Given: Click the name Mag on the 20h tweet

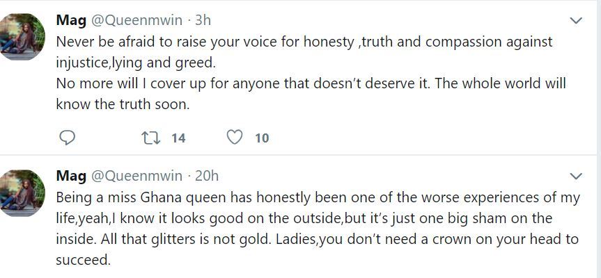Looking at the screenshot, I should pyautogui.click(x=71, y=177).
